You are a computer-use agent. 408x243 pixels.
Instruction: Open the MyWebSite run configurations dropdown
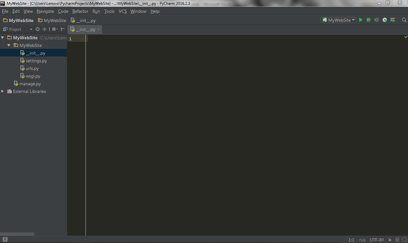coord(338,20)
